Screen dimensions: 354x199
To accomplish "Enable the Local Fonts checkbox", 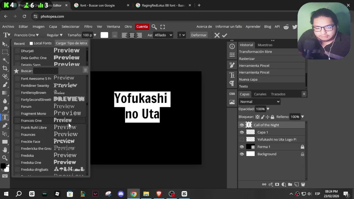I will tap(31, 43).
